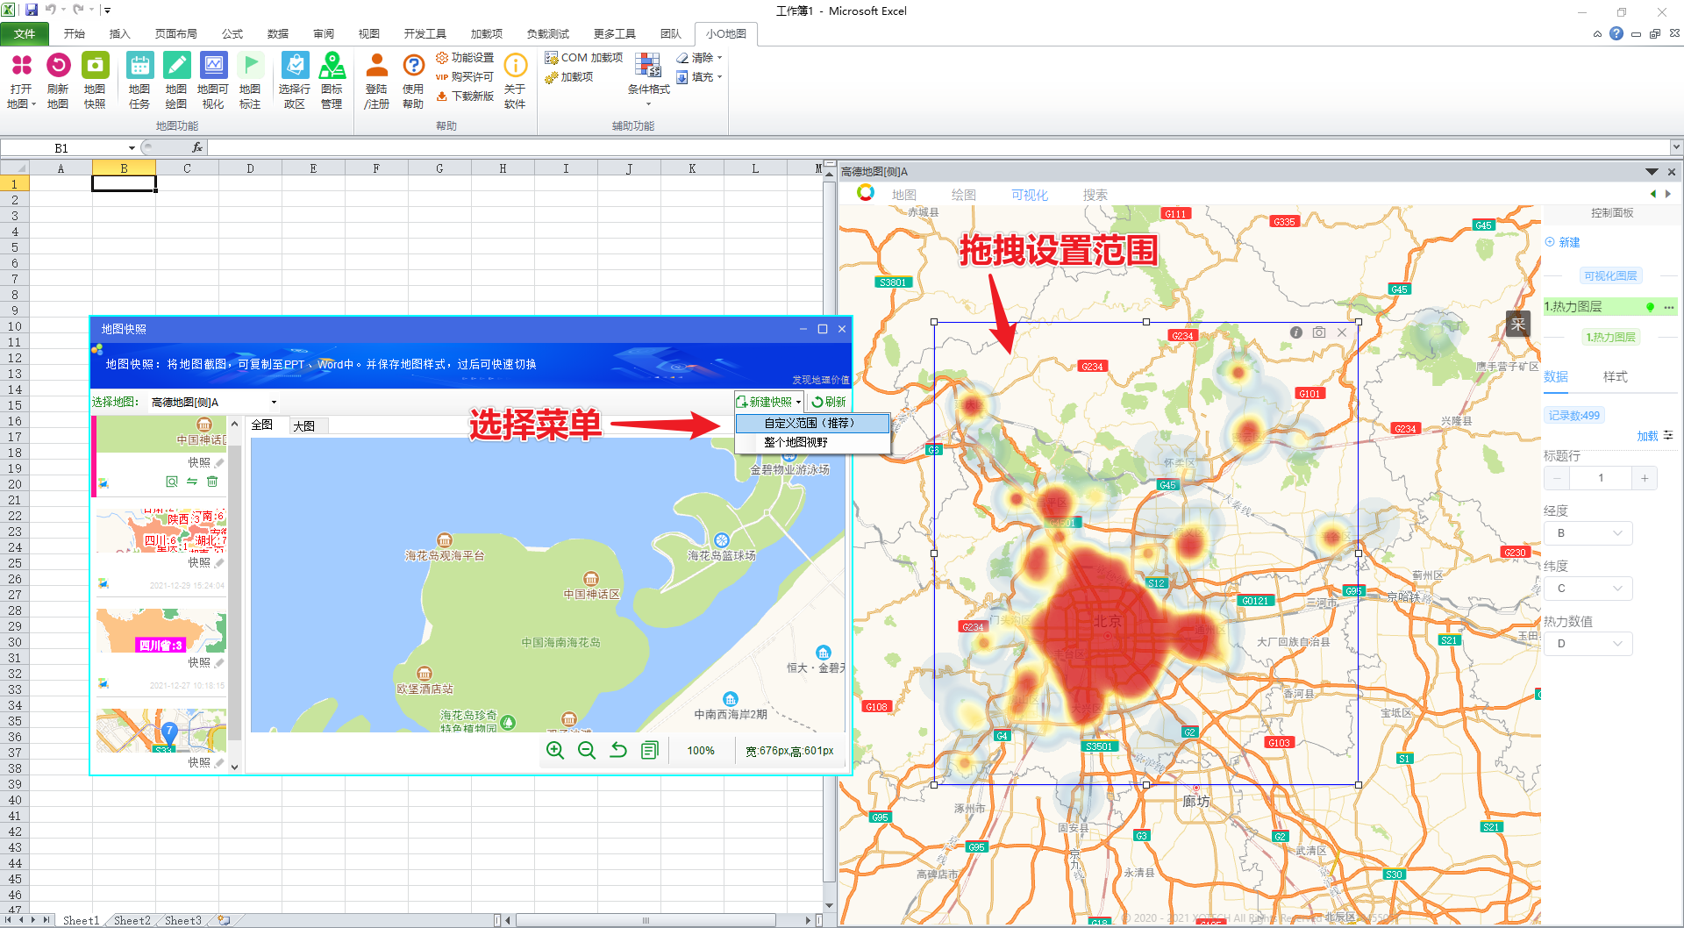Open 地图可视化 (map visualization) in the ribbon
The height and width of the screenshot is (928, 1684).
tap(213, 81)
